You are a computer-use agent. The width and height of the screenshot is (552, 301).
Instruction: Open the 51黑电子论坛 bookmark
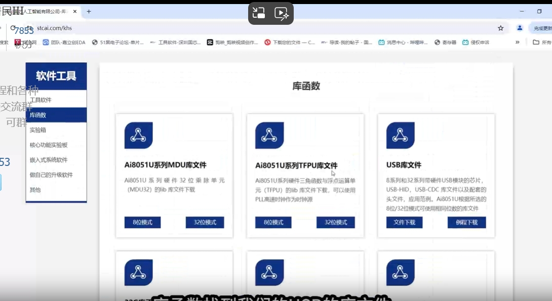coord(117,42)
